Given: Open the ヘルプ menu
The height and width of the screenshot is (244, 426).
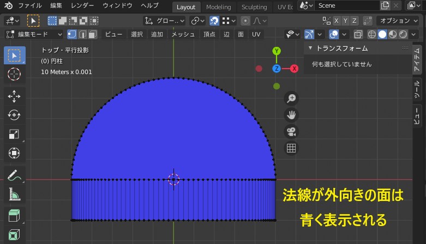Looking at the screenshot, I should (149, 5).
